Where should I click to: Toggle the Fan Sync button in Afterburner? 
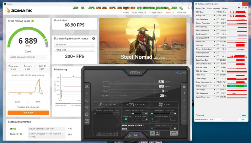pos(174,133)
